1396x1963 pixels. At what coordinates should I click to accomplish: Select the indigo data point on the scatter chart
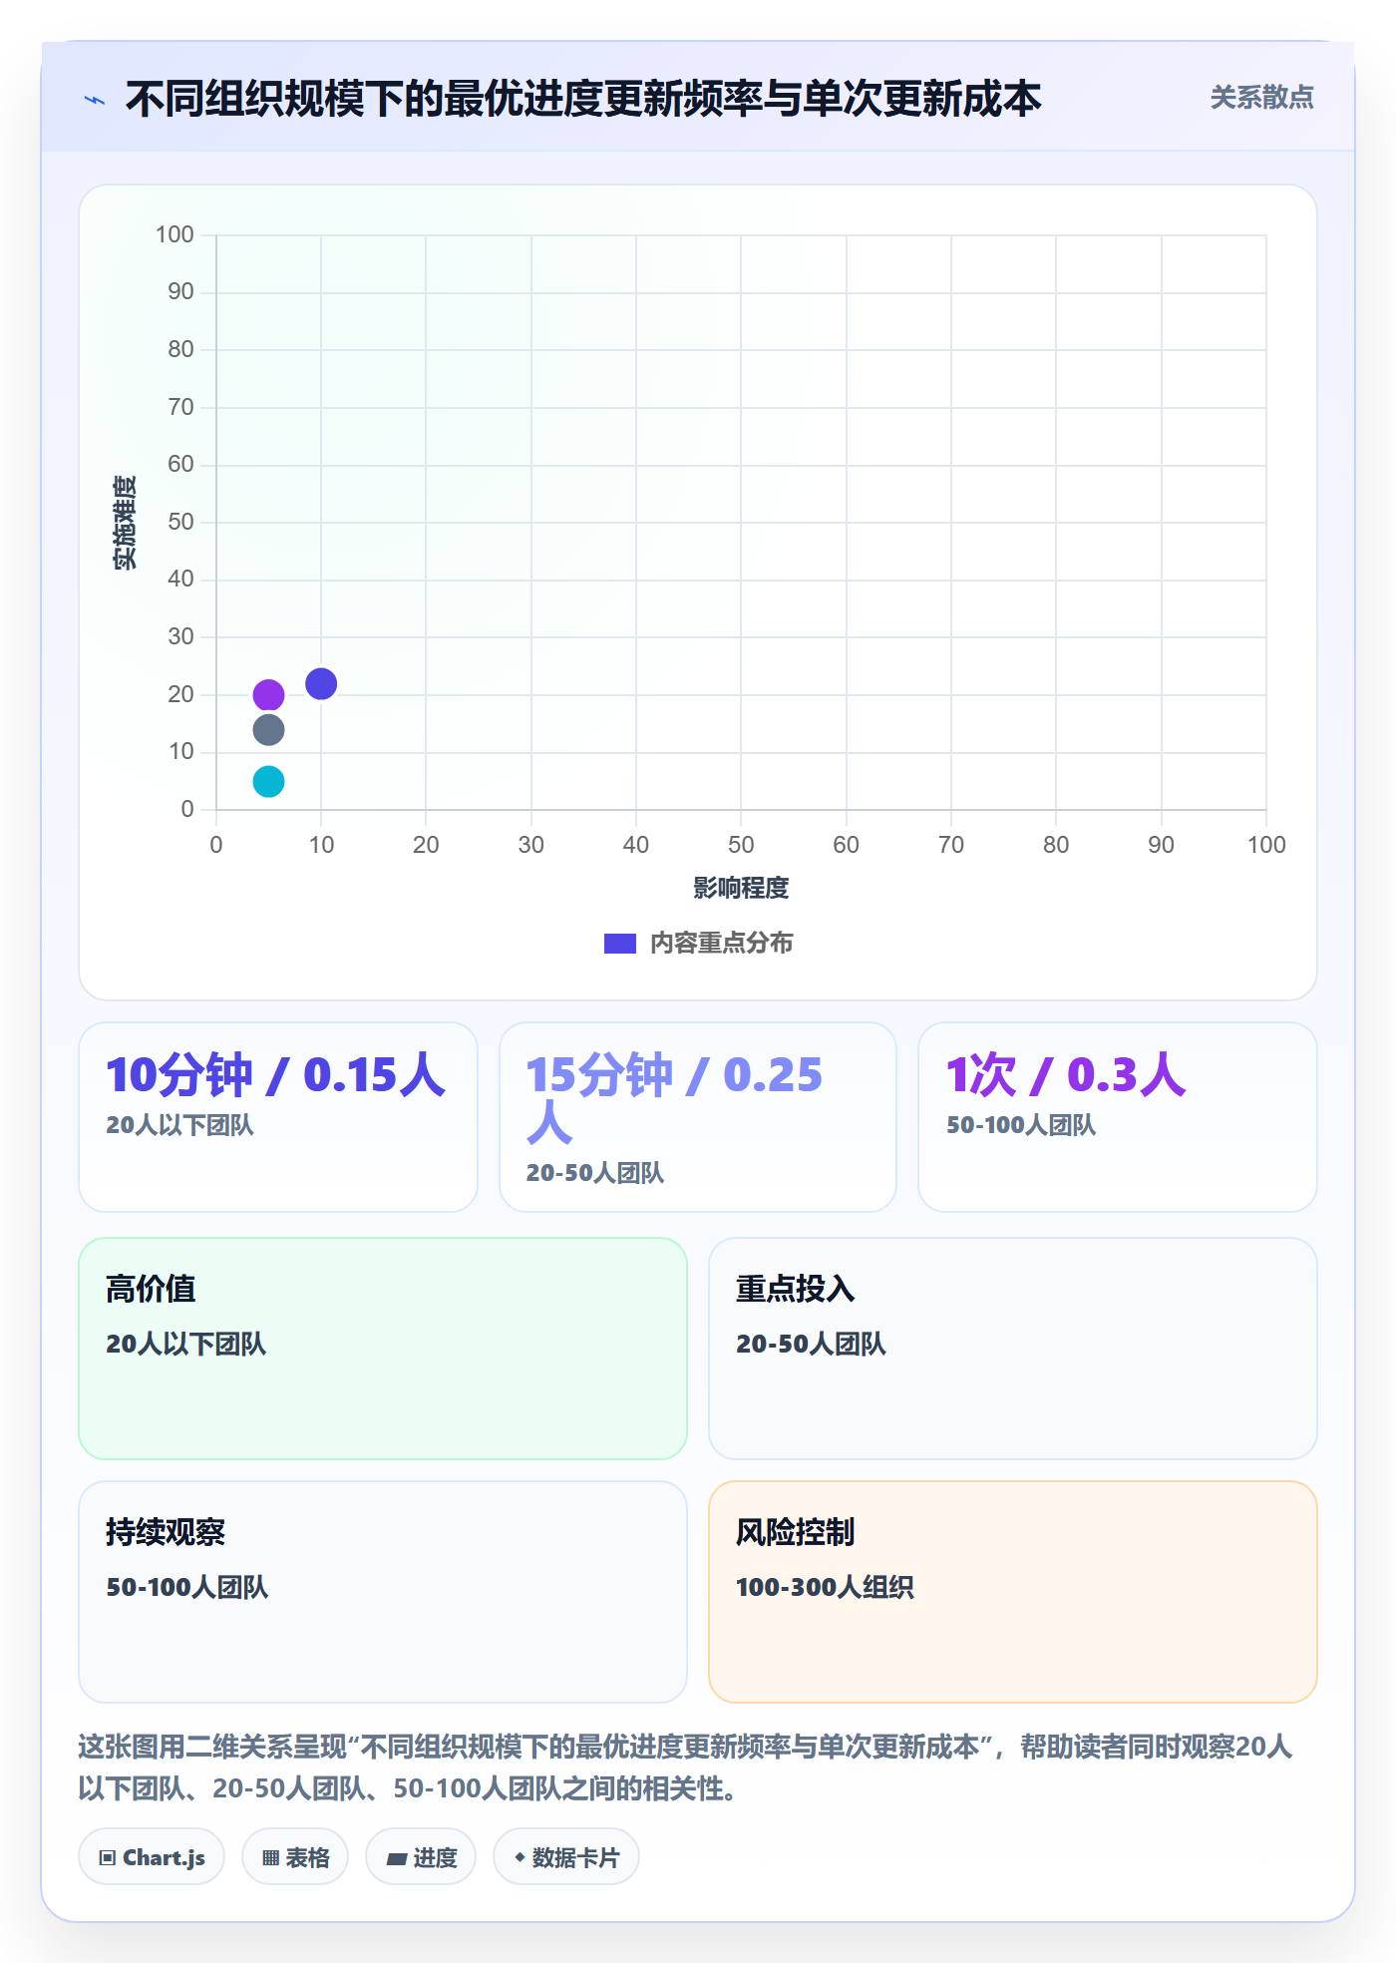tap(321, 684)
